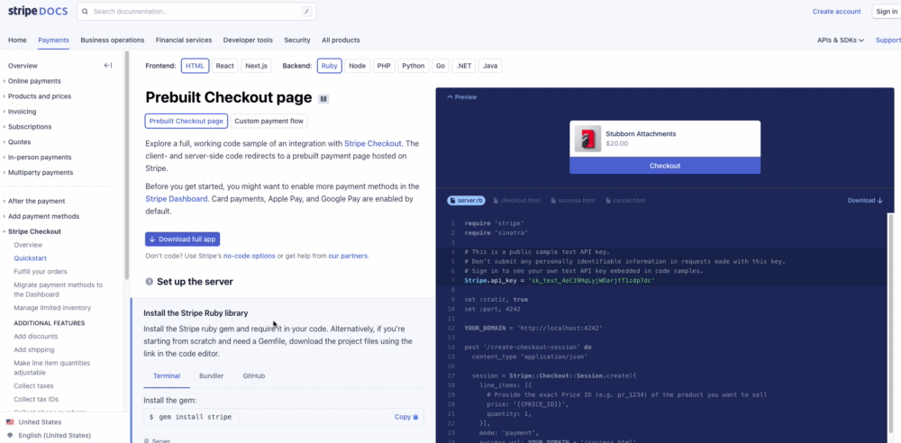This screenshot has height=443, width=901.
Task: Switch to Bundler install tab
Action: [212, 375]
